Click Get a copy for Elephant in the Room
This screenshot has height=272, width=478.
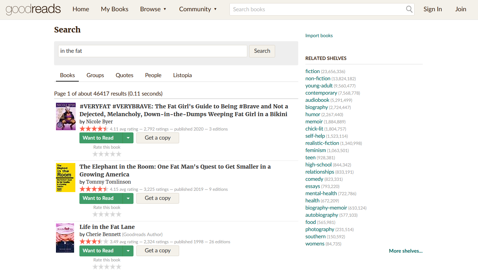coord(158,198)
